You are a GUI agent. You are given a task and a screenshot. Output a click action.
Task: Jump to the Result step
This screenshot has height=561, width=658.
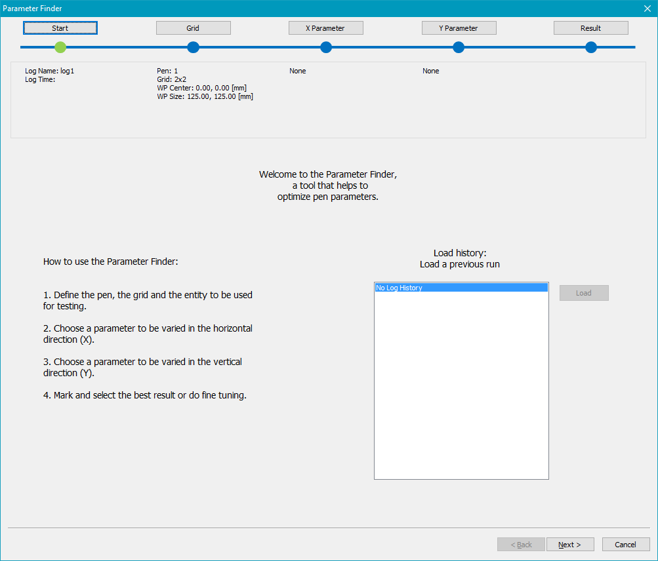(590, 28)
